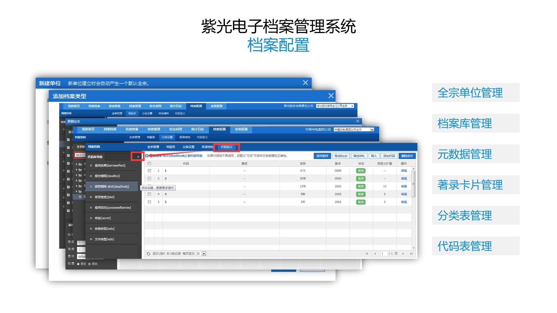Open 系统配置 menu in the 中国华电 window

pyautogui.click(x=241, y=129)
